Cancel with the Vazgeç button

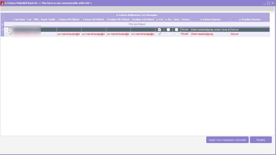click(261, 140)
